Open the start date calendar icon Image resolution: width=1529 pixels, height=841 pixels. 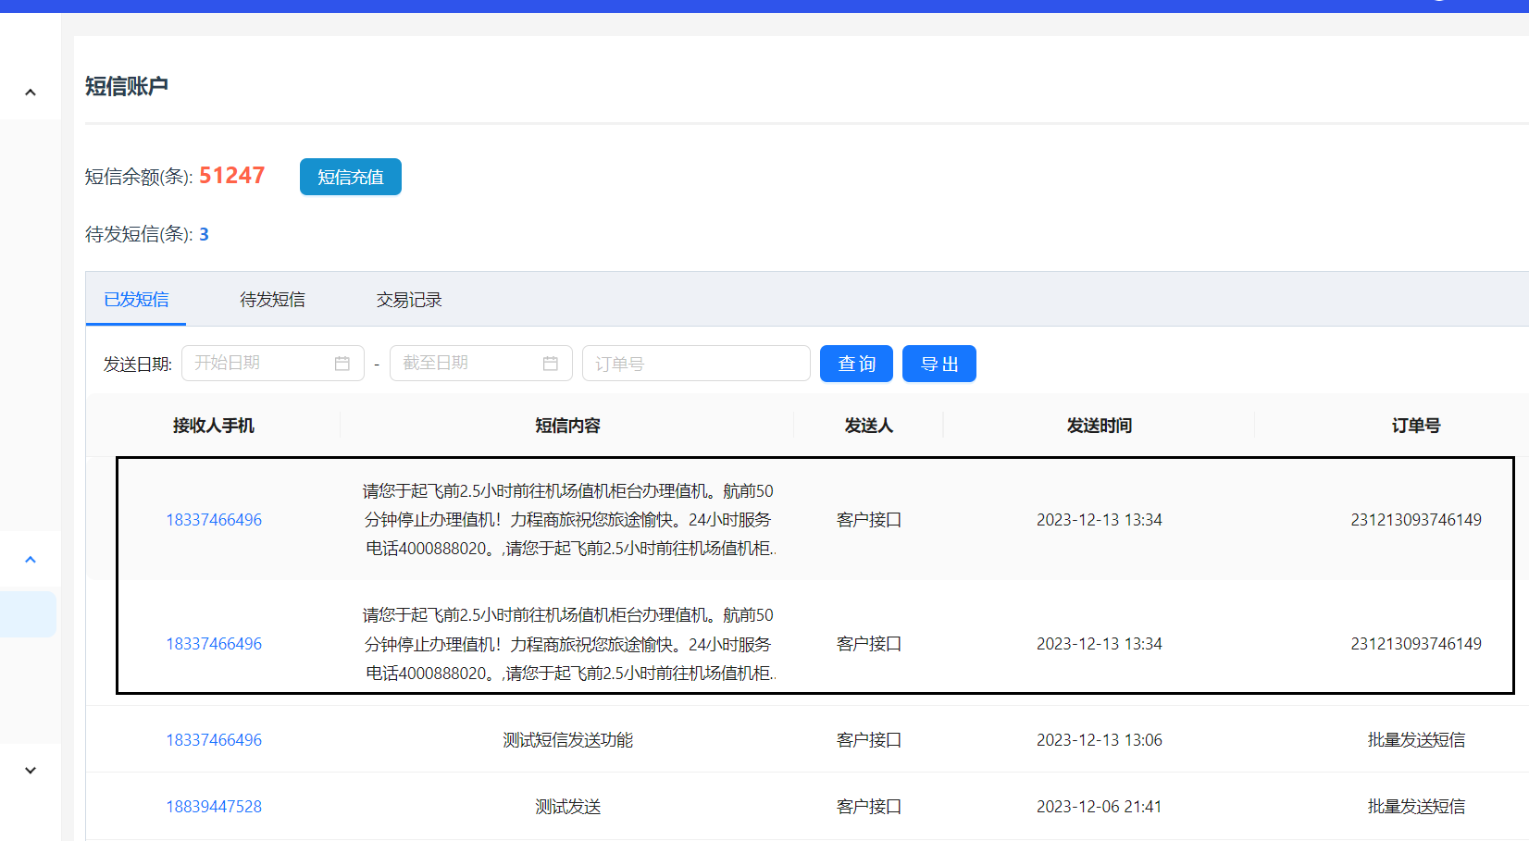click(342, 364)
